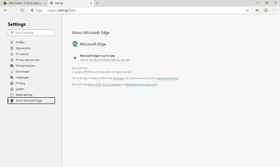Click the Site permissions icon
Viewport: 280px width, 167px height.
[12, 66]
